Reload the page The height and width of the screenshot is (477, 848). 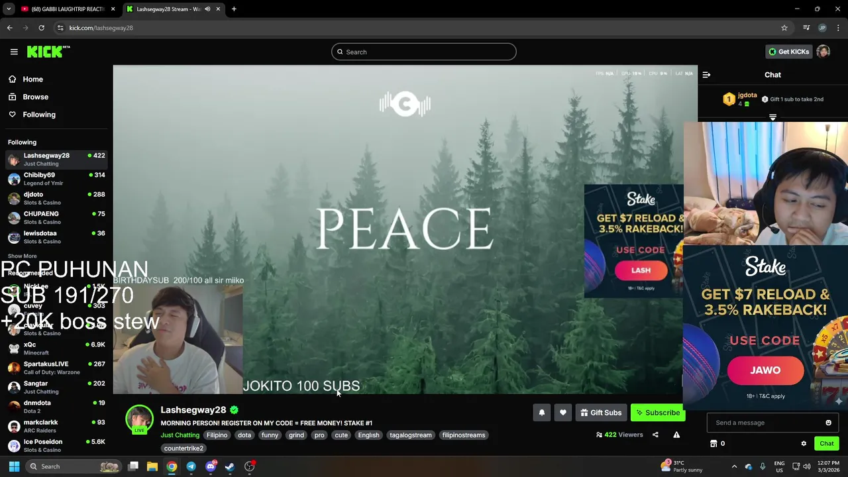point(41,28)
